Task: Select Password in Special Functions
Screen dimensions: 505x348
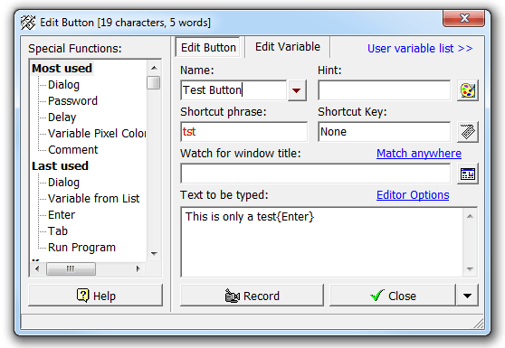Action: tap(72, 101)
